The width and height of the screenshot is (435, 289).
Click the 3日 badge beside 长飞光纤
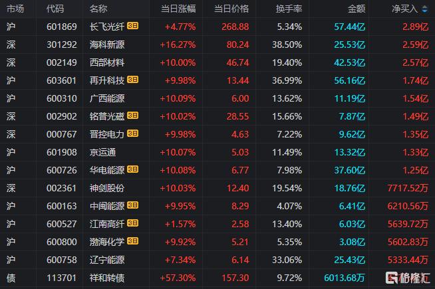pos(132,27)
